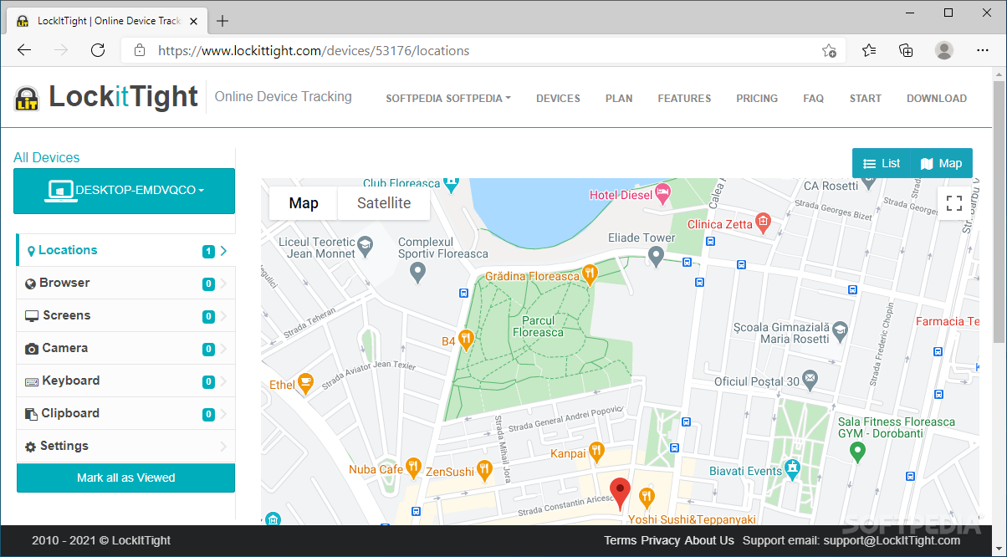
Task: Show locations as List
Action: pos(882,163)
